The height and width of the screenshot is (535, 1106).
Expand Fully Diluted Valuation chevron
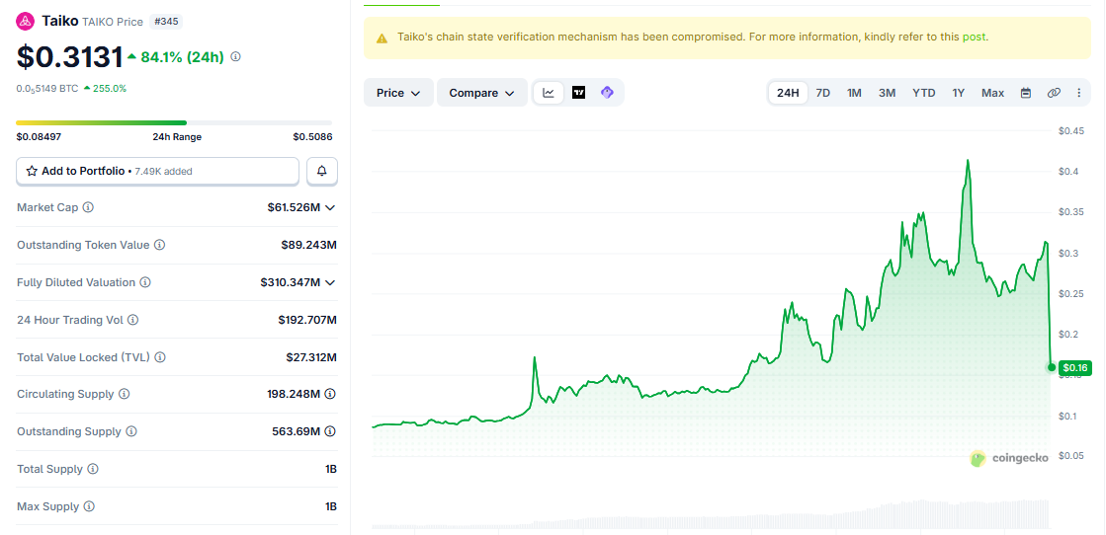point(329,282)
